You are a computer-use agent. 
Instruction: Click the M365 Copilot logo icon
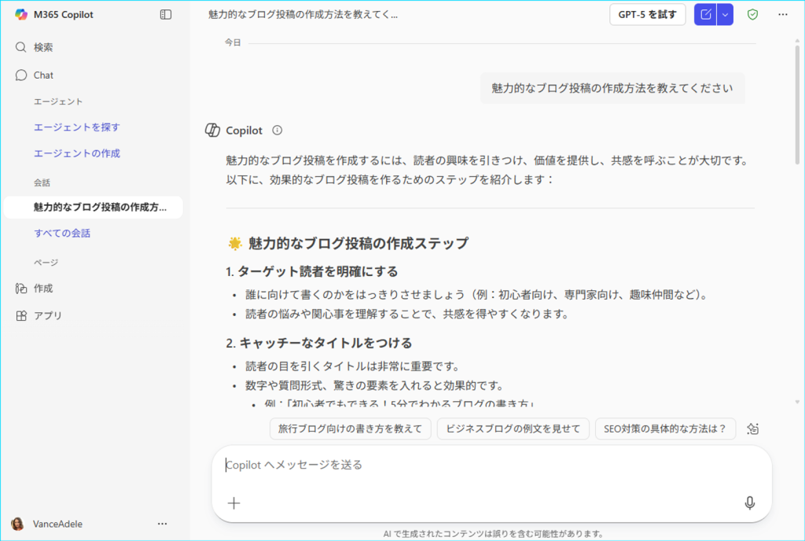coord(20,14)
